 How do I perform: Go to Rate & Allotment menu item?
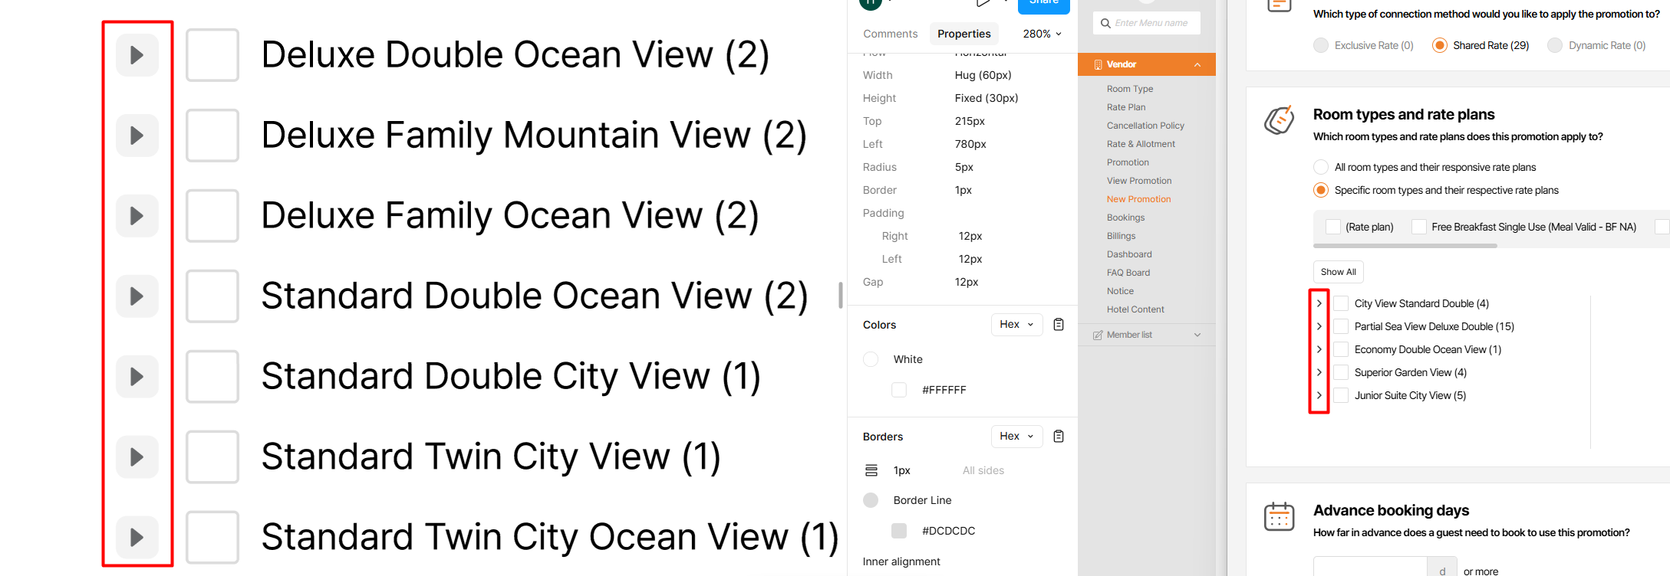pos(1141,144)
